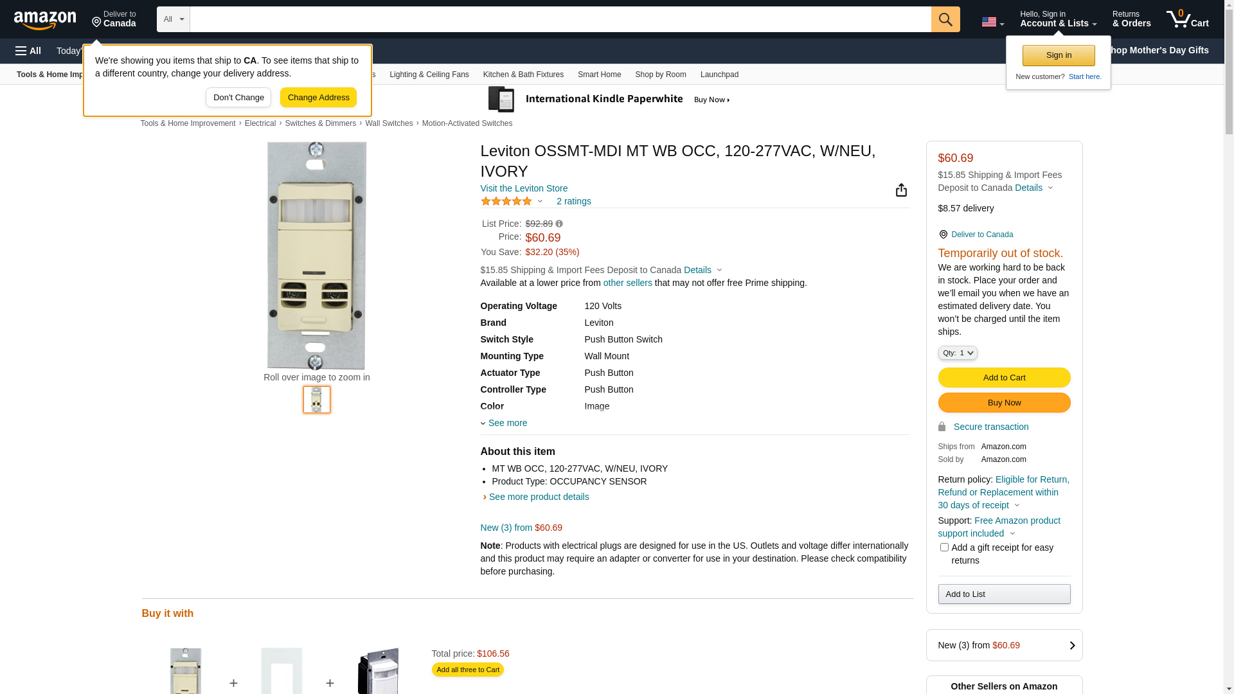Open Lighting & Ceiling Fans menu item
The width and height of the screenshot is (1234, 694).
click(x=429, y=75)
